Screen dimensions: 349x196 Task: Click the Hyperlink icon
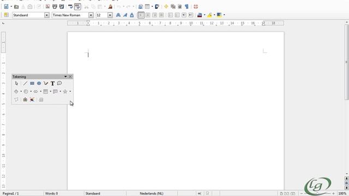coord(141,7)
